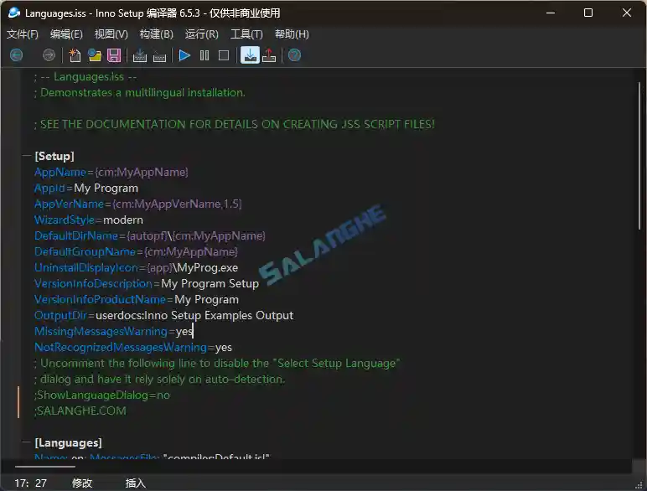Create a new script file

tap(75, 55)
